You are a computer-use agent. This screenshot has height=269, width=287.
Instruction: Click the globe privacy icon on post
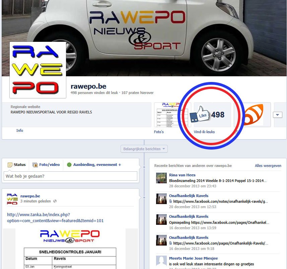pyautogui.click(x=55, y=201)
